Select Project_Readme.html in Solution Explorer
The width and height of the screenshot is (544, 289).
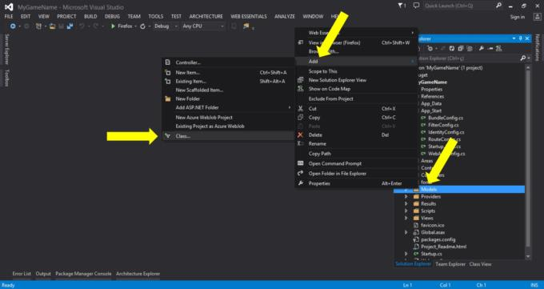[443, 247]
